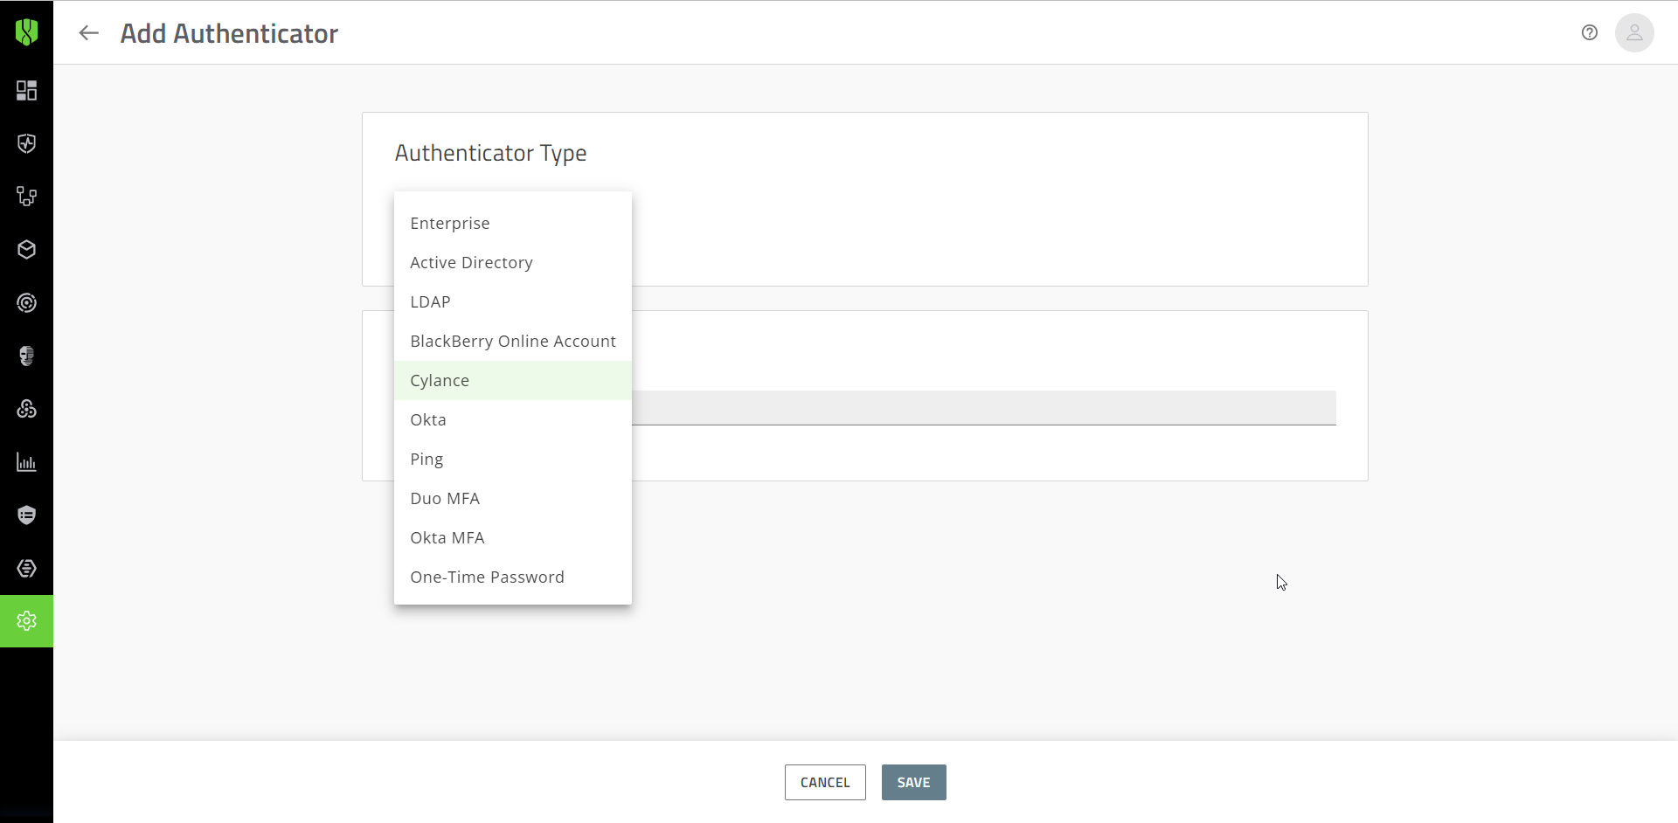Select Enterprise authenticator type
Screen dimensions: 1678x823
513,223
